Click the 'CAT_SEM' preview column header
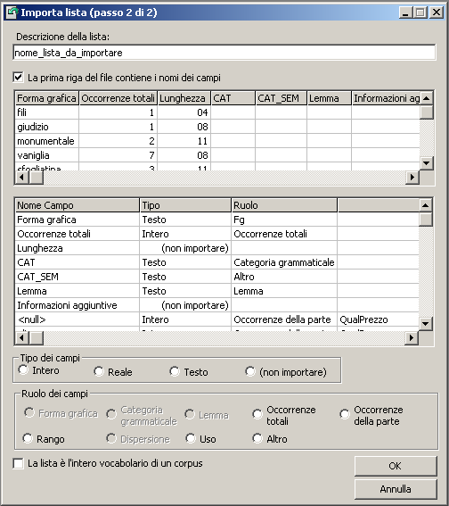 click(x=281, y=98)
